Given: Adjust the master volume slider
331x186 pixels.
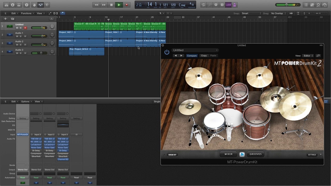Looking at the screenshot, I should point(288,5).
